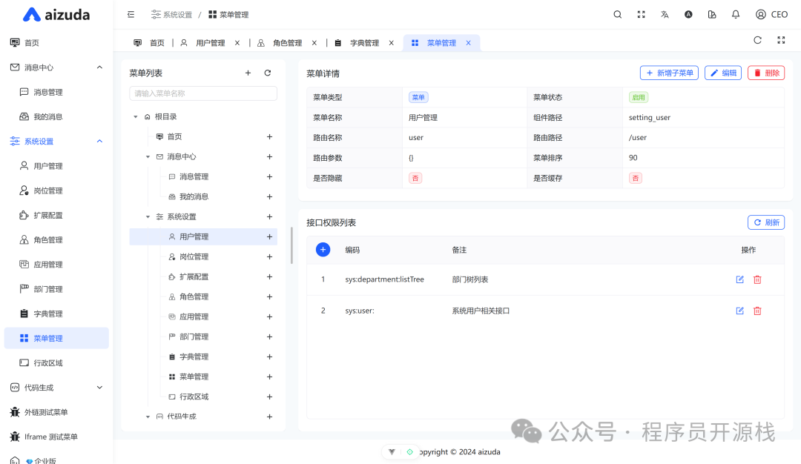Delete sys:user: with the trash icon
801x464 pixels.
point(756,311)
